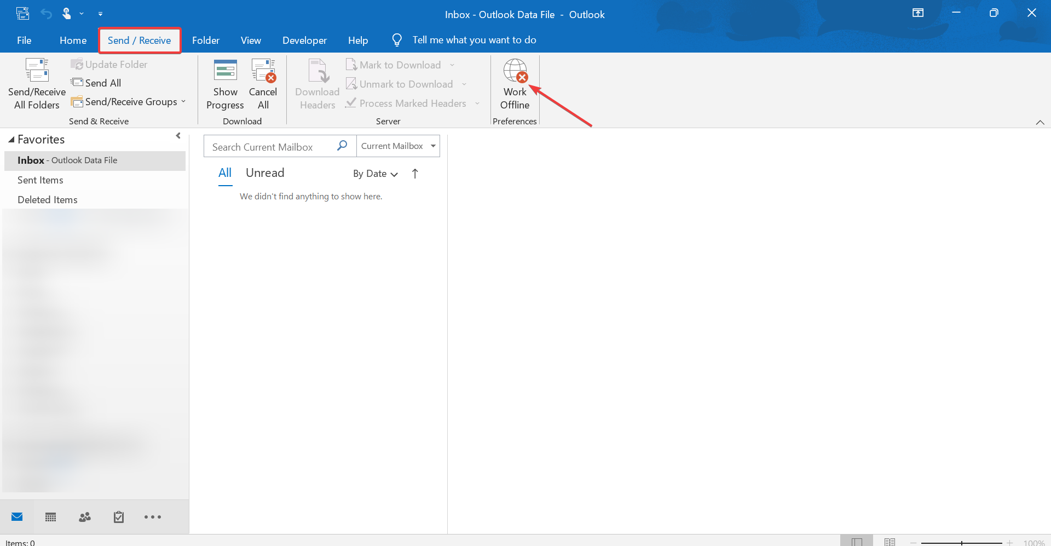This screenshot has height=546, width=1051.
Task: Click Cancel All downloads icon
Action: click(263, 71)
